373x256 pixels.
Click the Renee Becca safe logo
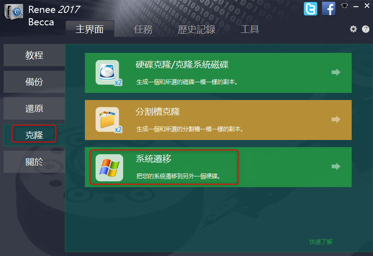tap(13, 12)
